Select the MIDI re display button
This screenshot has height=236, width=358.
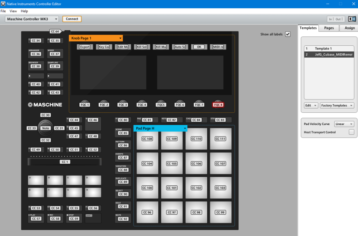[x=218, y=47]
